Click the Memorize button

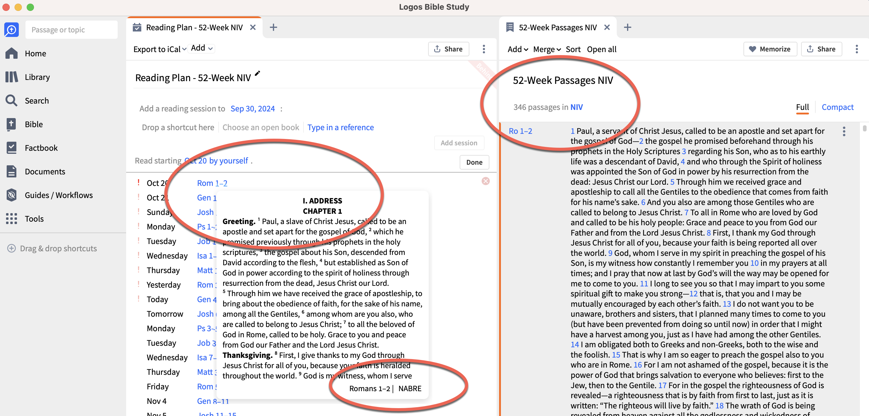click(770, 49)
